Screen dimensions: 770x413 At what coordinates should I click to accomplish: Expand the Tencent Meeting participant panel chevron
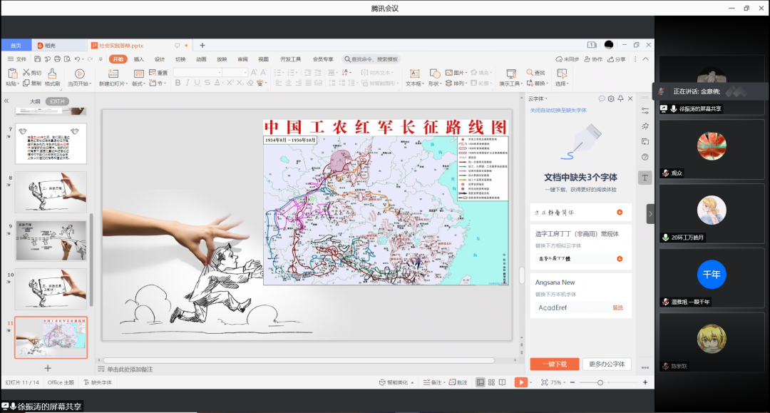click(650, 213)
